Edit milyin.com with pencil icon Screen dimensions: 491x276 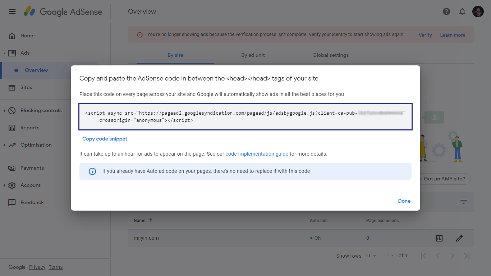pyautogui.click(x=459, y=238)
